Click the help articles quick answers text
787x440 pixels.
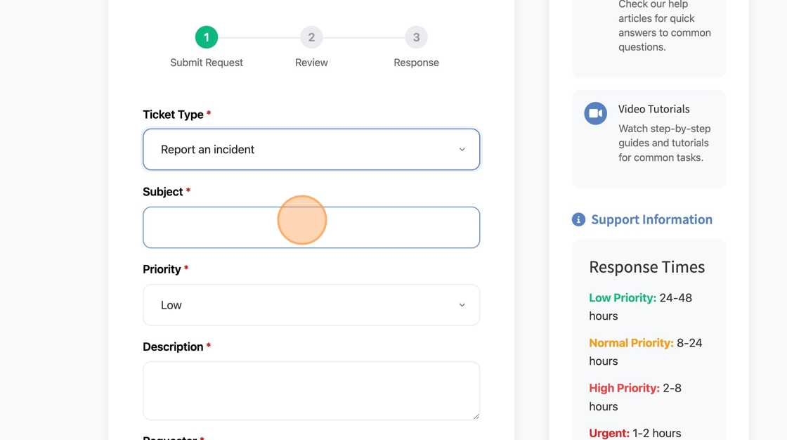click(664, 25)
